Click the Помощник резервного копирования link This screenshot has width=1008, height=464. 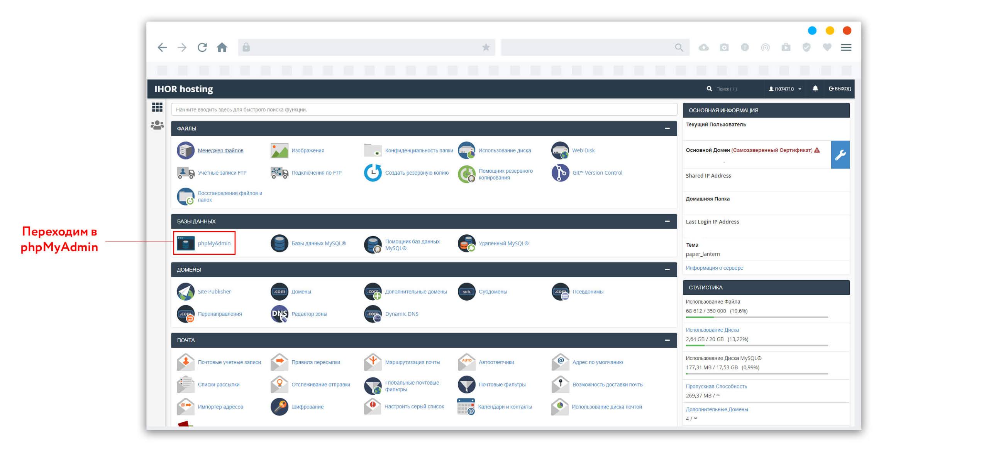point(505,174)
